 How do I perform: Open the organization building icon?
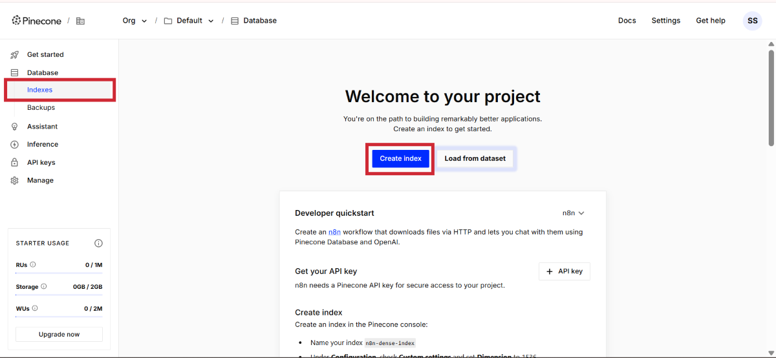80,21
